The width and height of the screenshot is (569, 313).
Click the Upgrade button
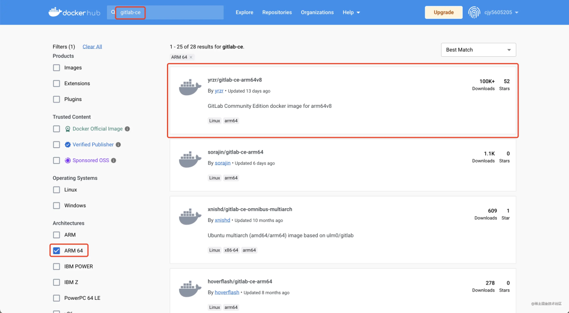point(444,12)
